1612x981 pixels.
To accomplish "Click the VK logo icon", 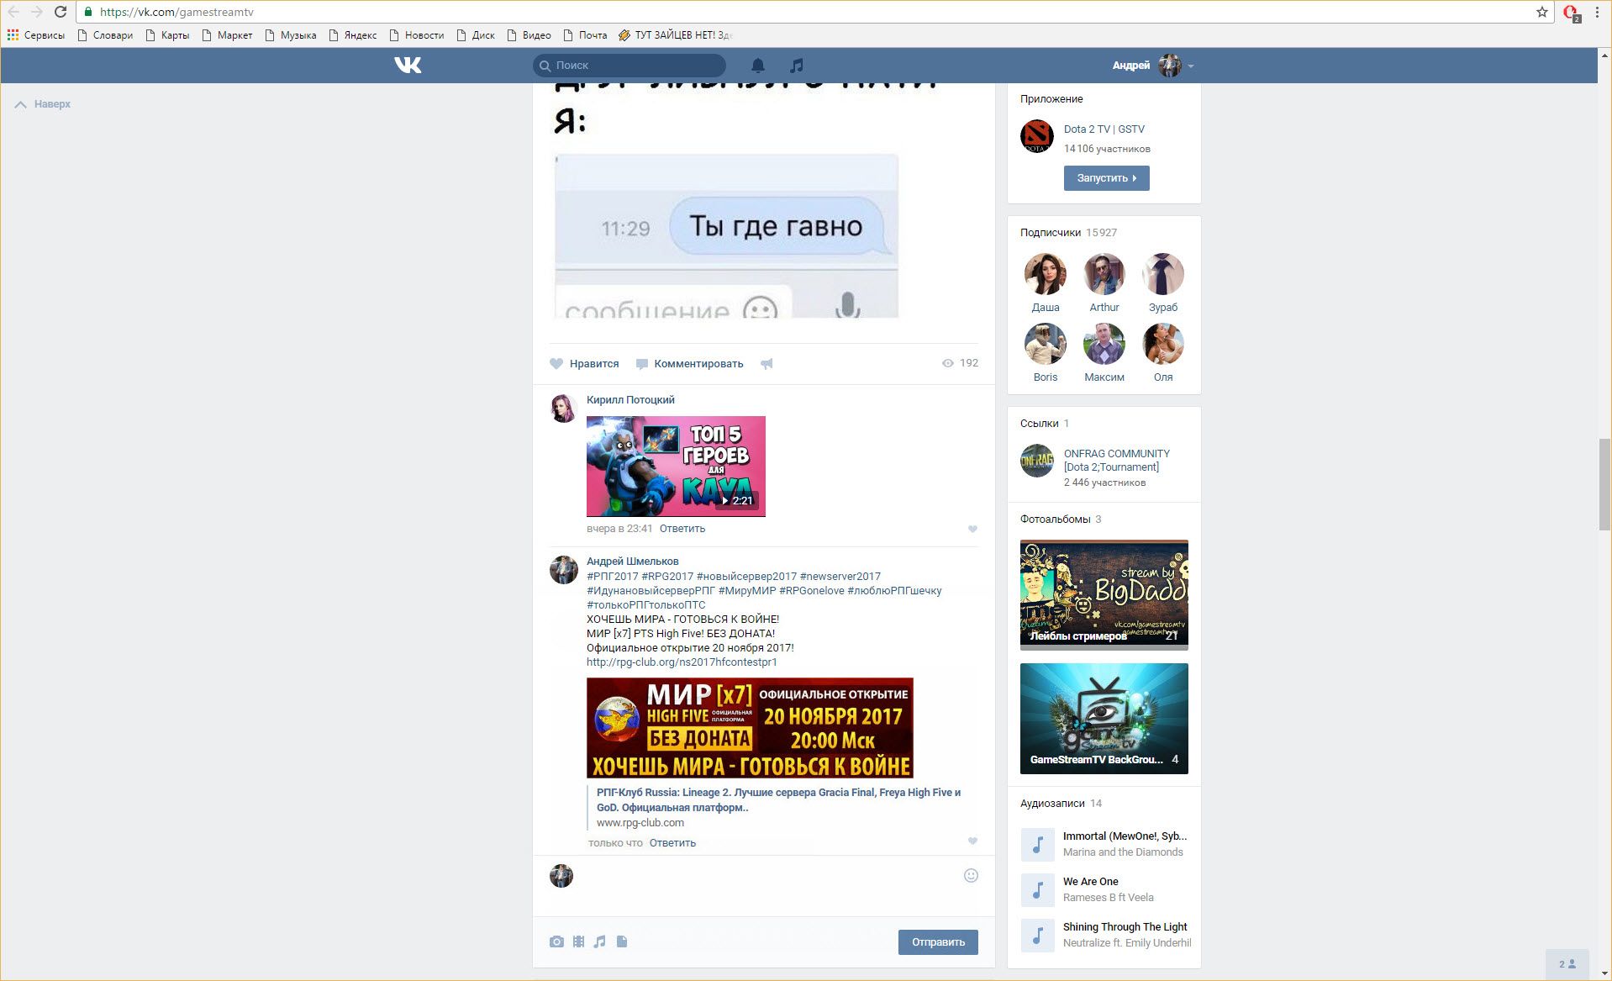I will (x=408, y=66).
